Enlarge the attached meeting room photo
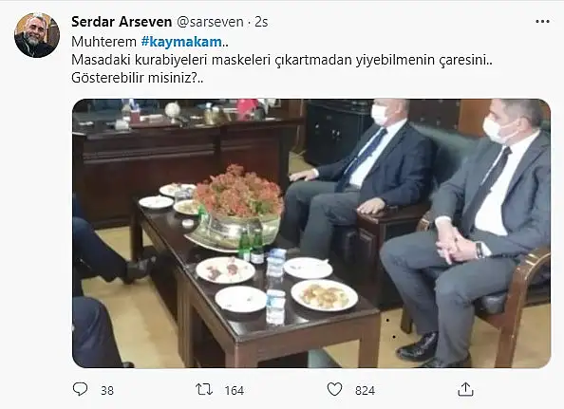The image size is (564, 409). 311,233
